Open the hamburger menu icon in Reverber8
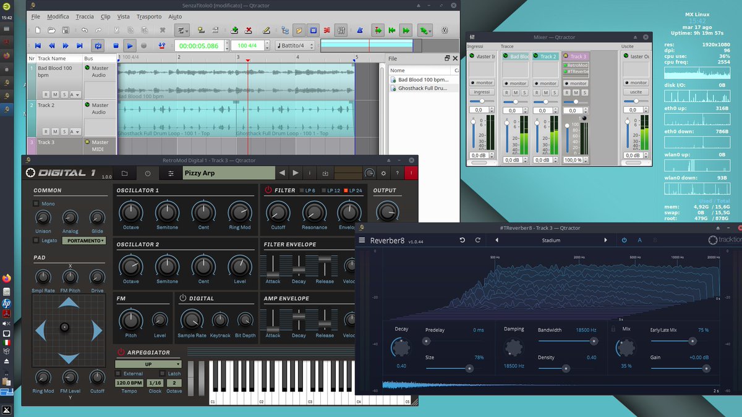The image size is (742, 417). 362,240
